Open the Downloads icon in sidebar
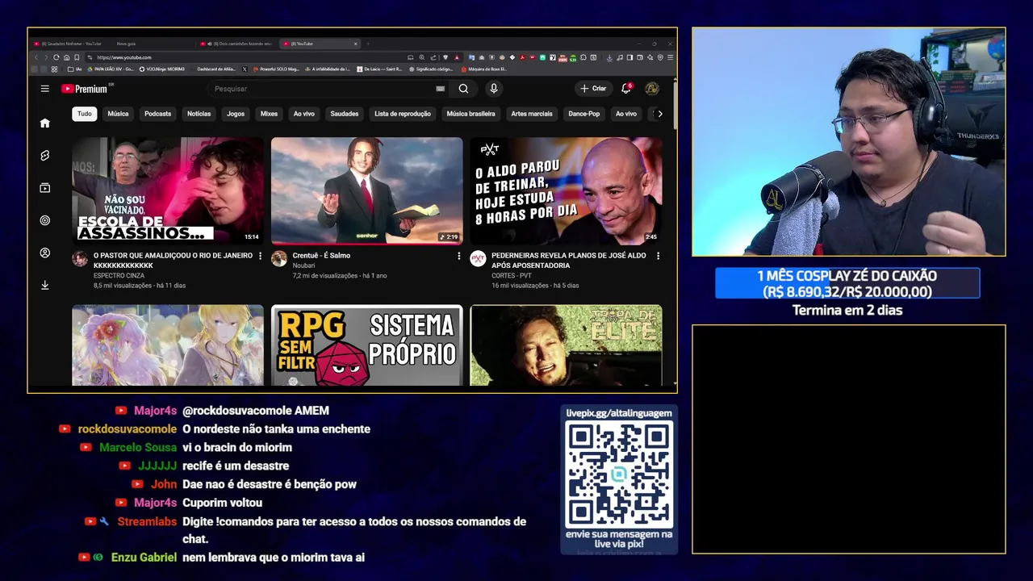This screenshot has height=581, width=1033. [45, 285]
